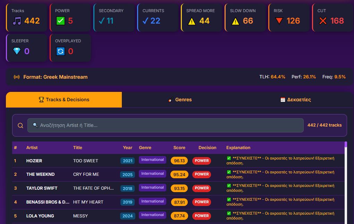Screen dimensions: 354x224
Task: Click the Perf 26.1% statistic
Action: click(304, 77)
